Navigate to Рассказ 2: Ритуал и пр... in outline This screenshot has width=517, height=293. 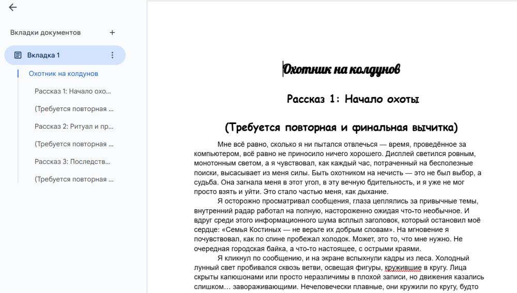point(74,127)
